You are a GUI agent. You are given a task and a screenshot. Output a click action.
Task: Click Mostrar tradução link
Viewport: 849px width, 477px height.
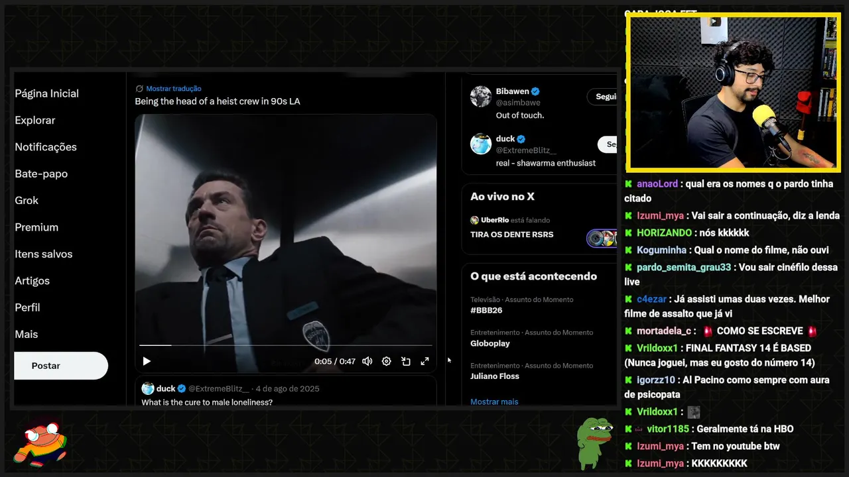click(x=174, y=89)
